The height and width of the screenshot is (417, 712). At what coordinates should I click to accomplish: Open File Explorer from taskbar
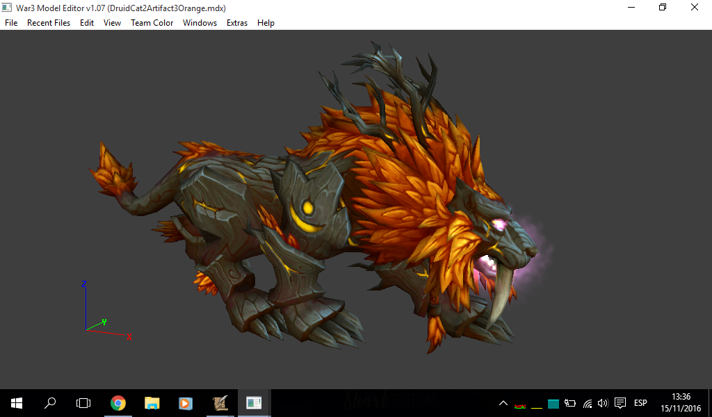tap(152, 403)
